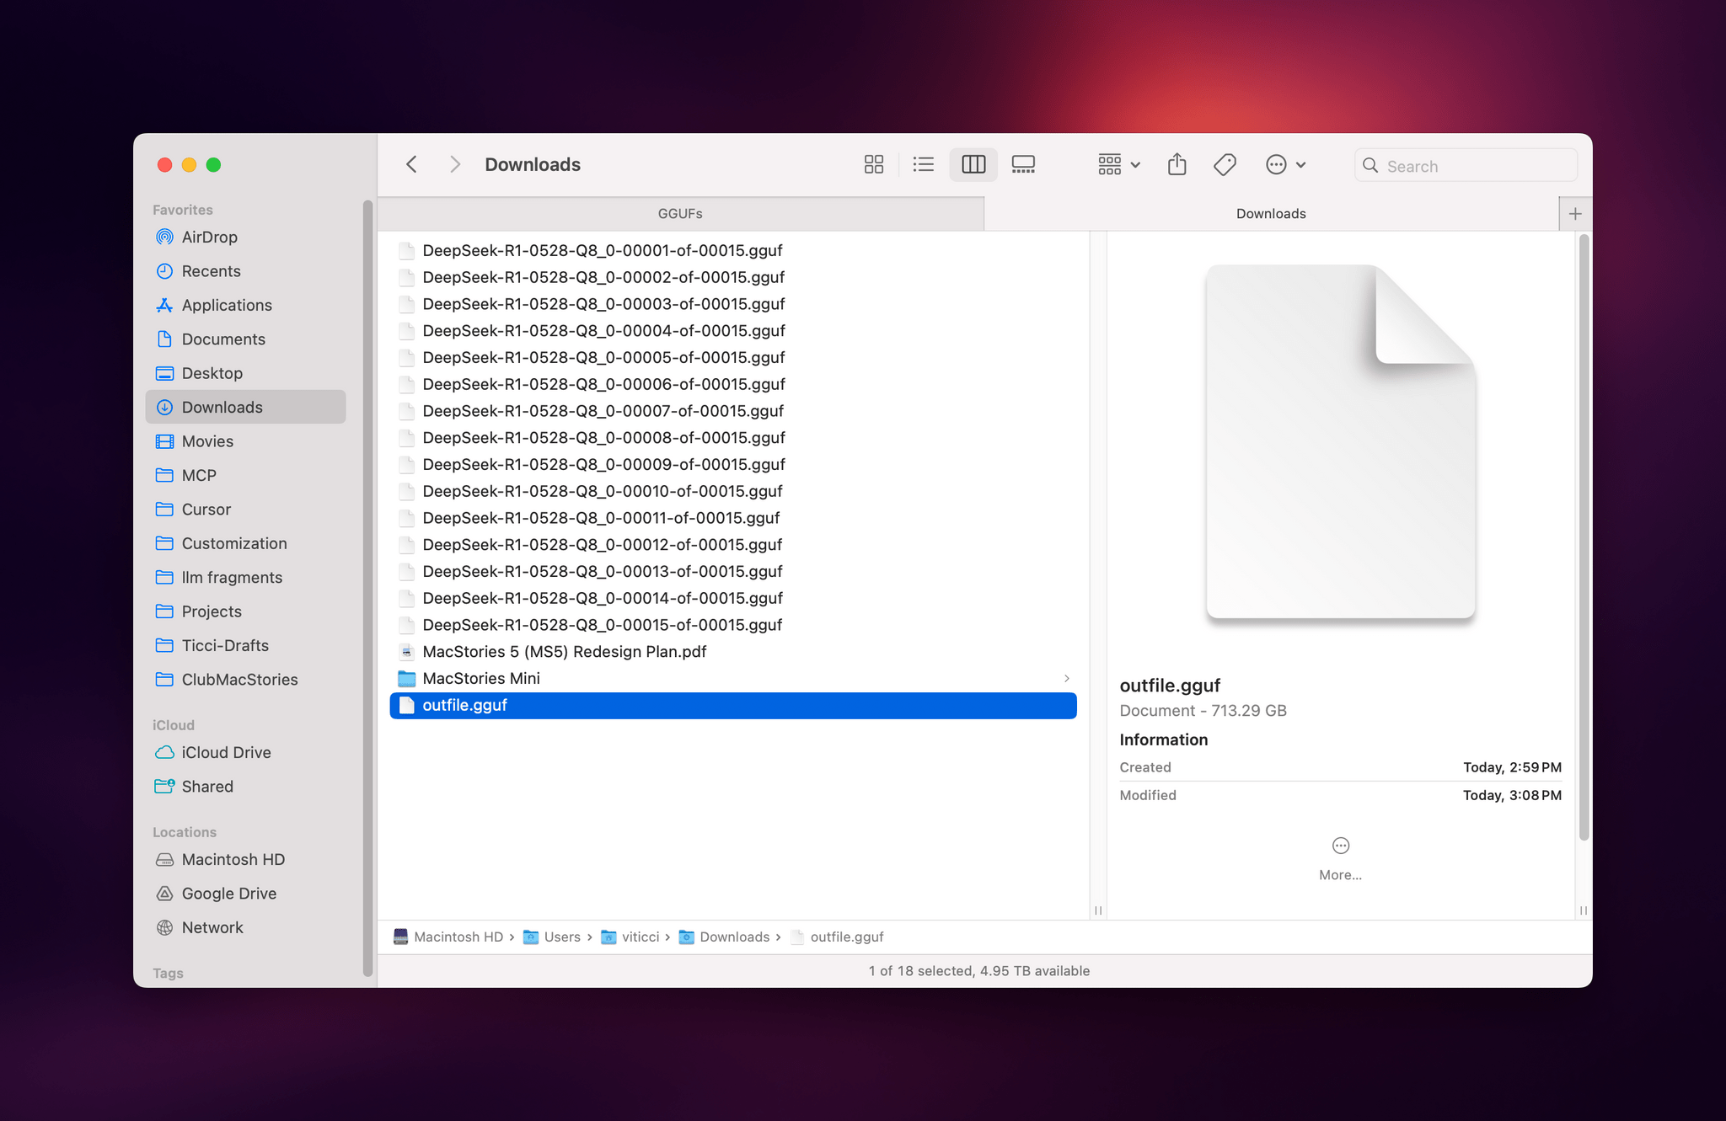Open Network in the sidebar
1726x1121 pixels.
click(245, 927)
